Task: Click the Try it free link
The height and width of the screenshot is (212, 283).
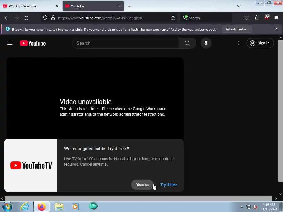Action: [x=168, y=185]
